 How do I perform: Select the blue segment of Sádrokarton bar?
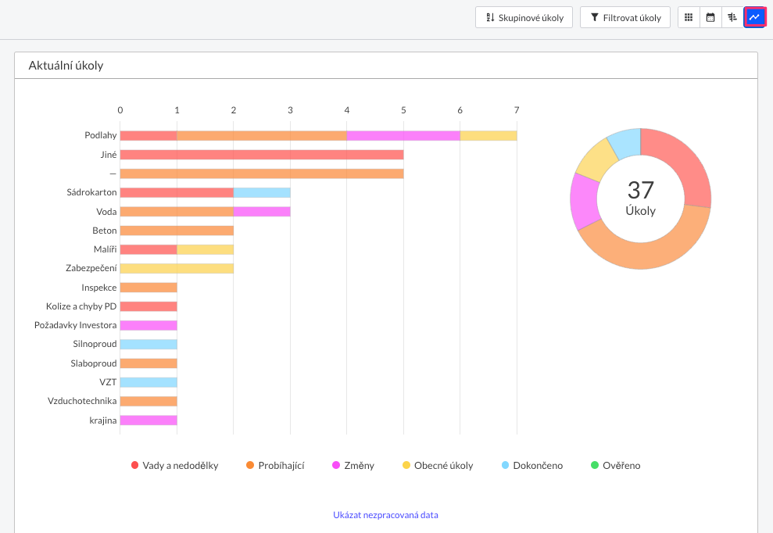coord(262,192)
